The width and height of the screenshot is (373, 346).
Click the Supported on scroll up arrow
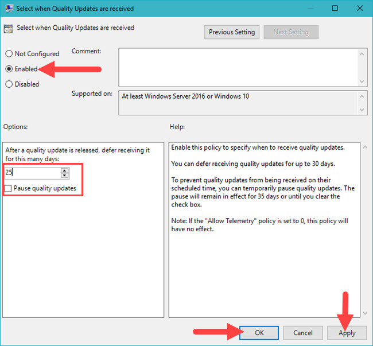tap(362, 96)
